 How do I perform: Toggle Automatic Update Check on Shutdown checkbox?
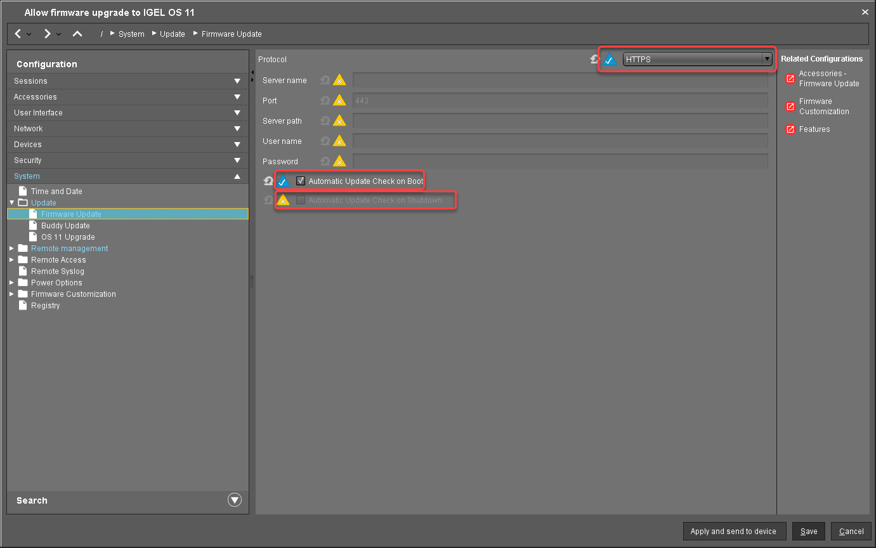click(x=301, y=200)
